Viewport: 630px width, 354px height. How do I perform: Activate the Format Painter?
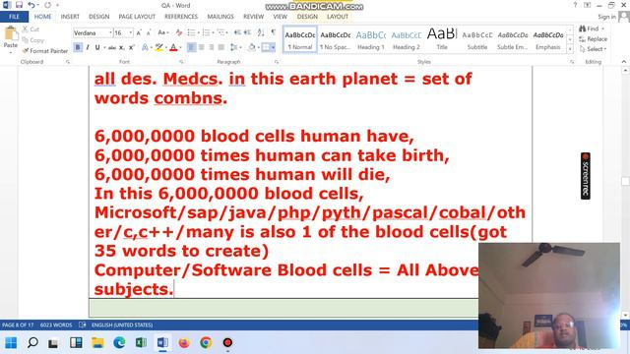[x=45, y=51]
